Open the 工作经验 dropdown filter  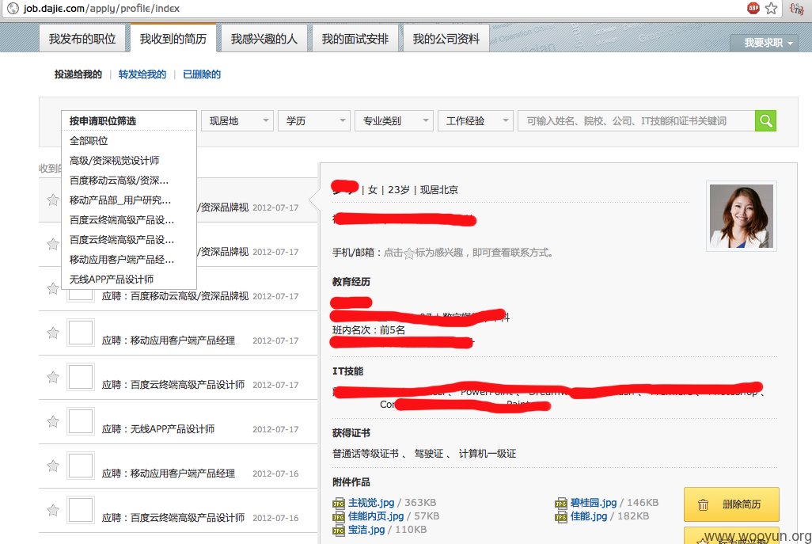coord(476,120)
